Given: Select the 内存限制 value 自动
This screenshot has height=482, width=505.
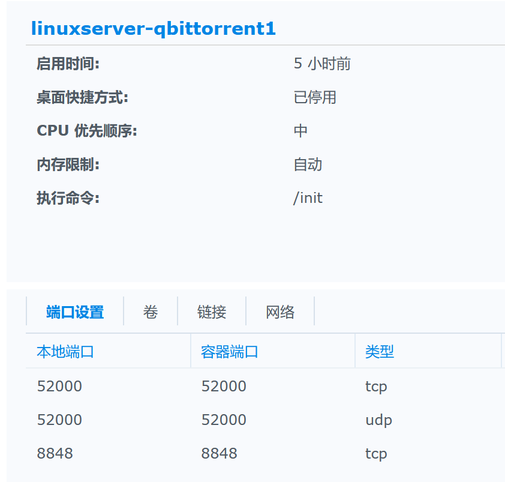Looking at the screenshot, I should tap(308, 164).
